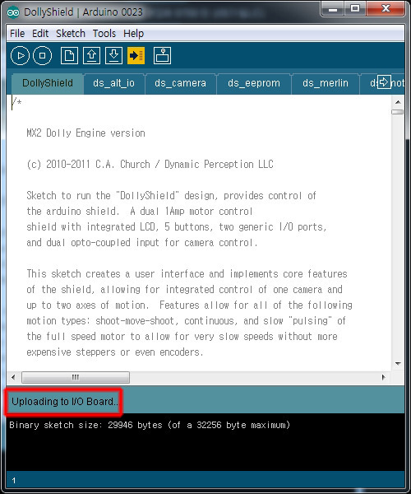This screenshot has width=411, height=494.
Task: Click the vertical scrollbar down arrow
Action: pyautogui.click(x=398, y=364)
